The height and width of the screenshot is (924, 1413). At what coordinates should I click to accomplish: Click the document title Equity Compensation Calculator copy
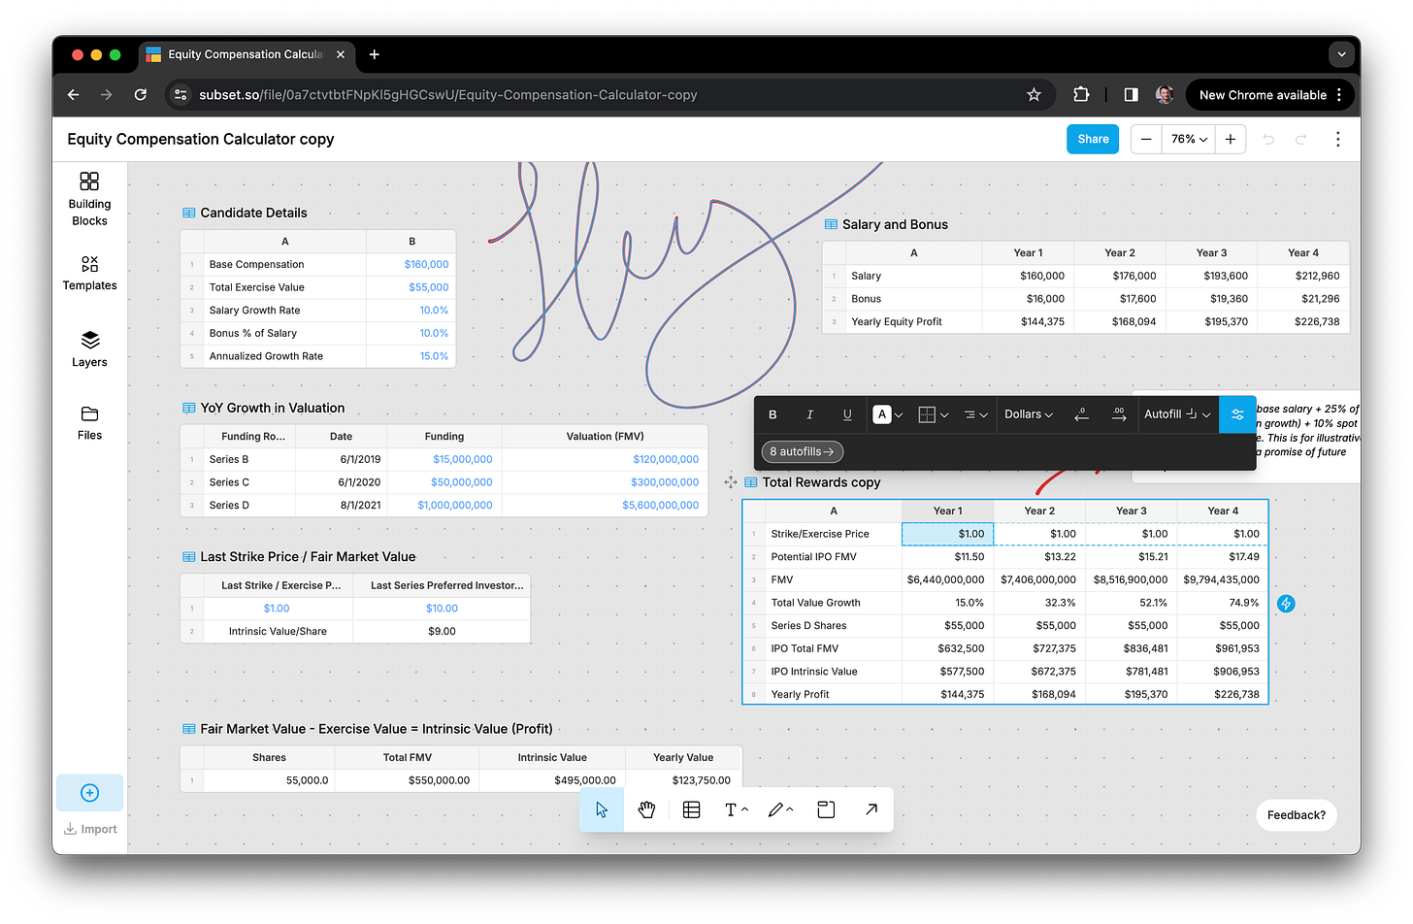click(201, 139)
